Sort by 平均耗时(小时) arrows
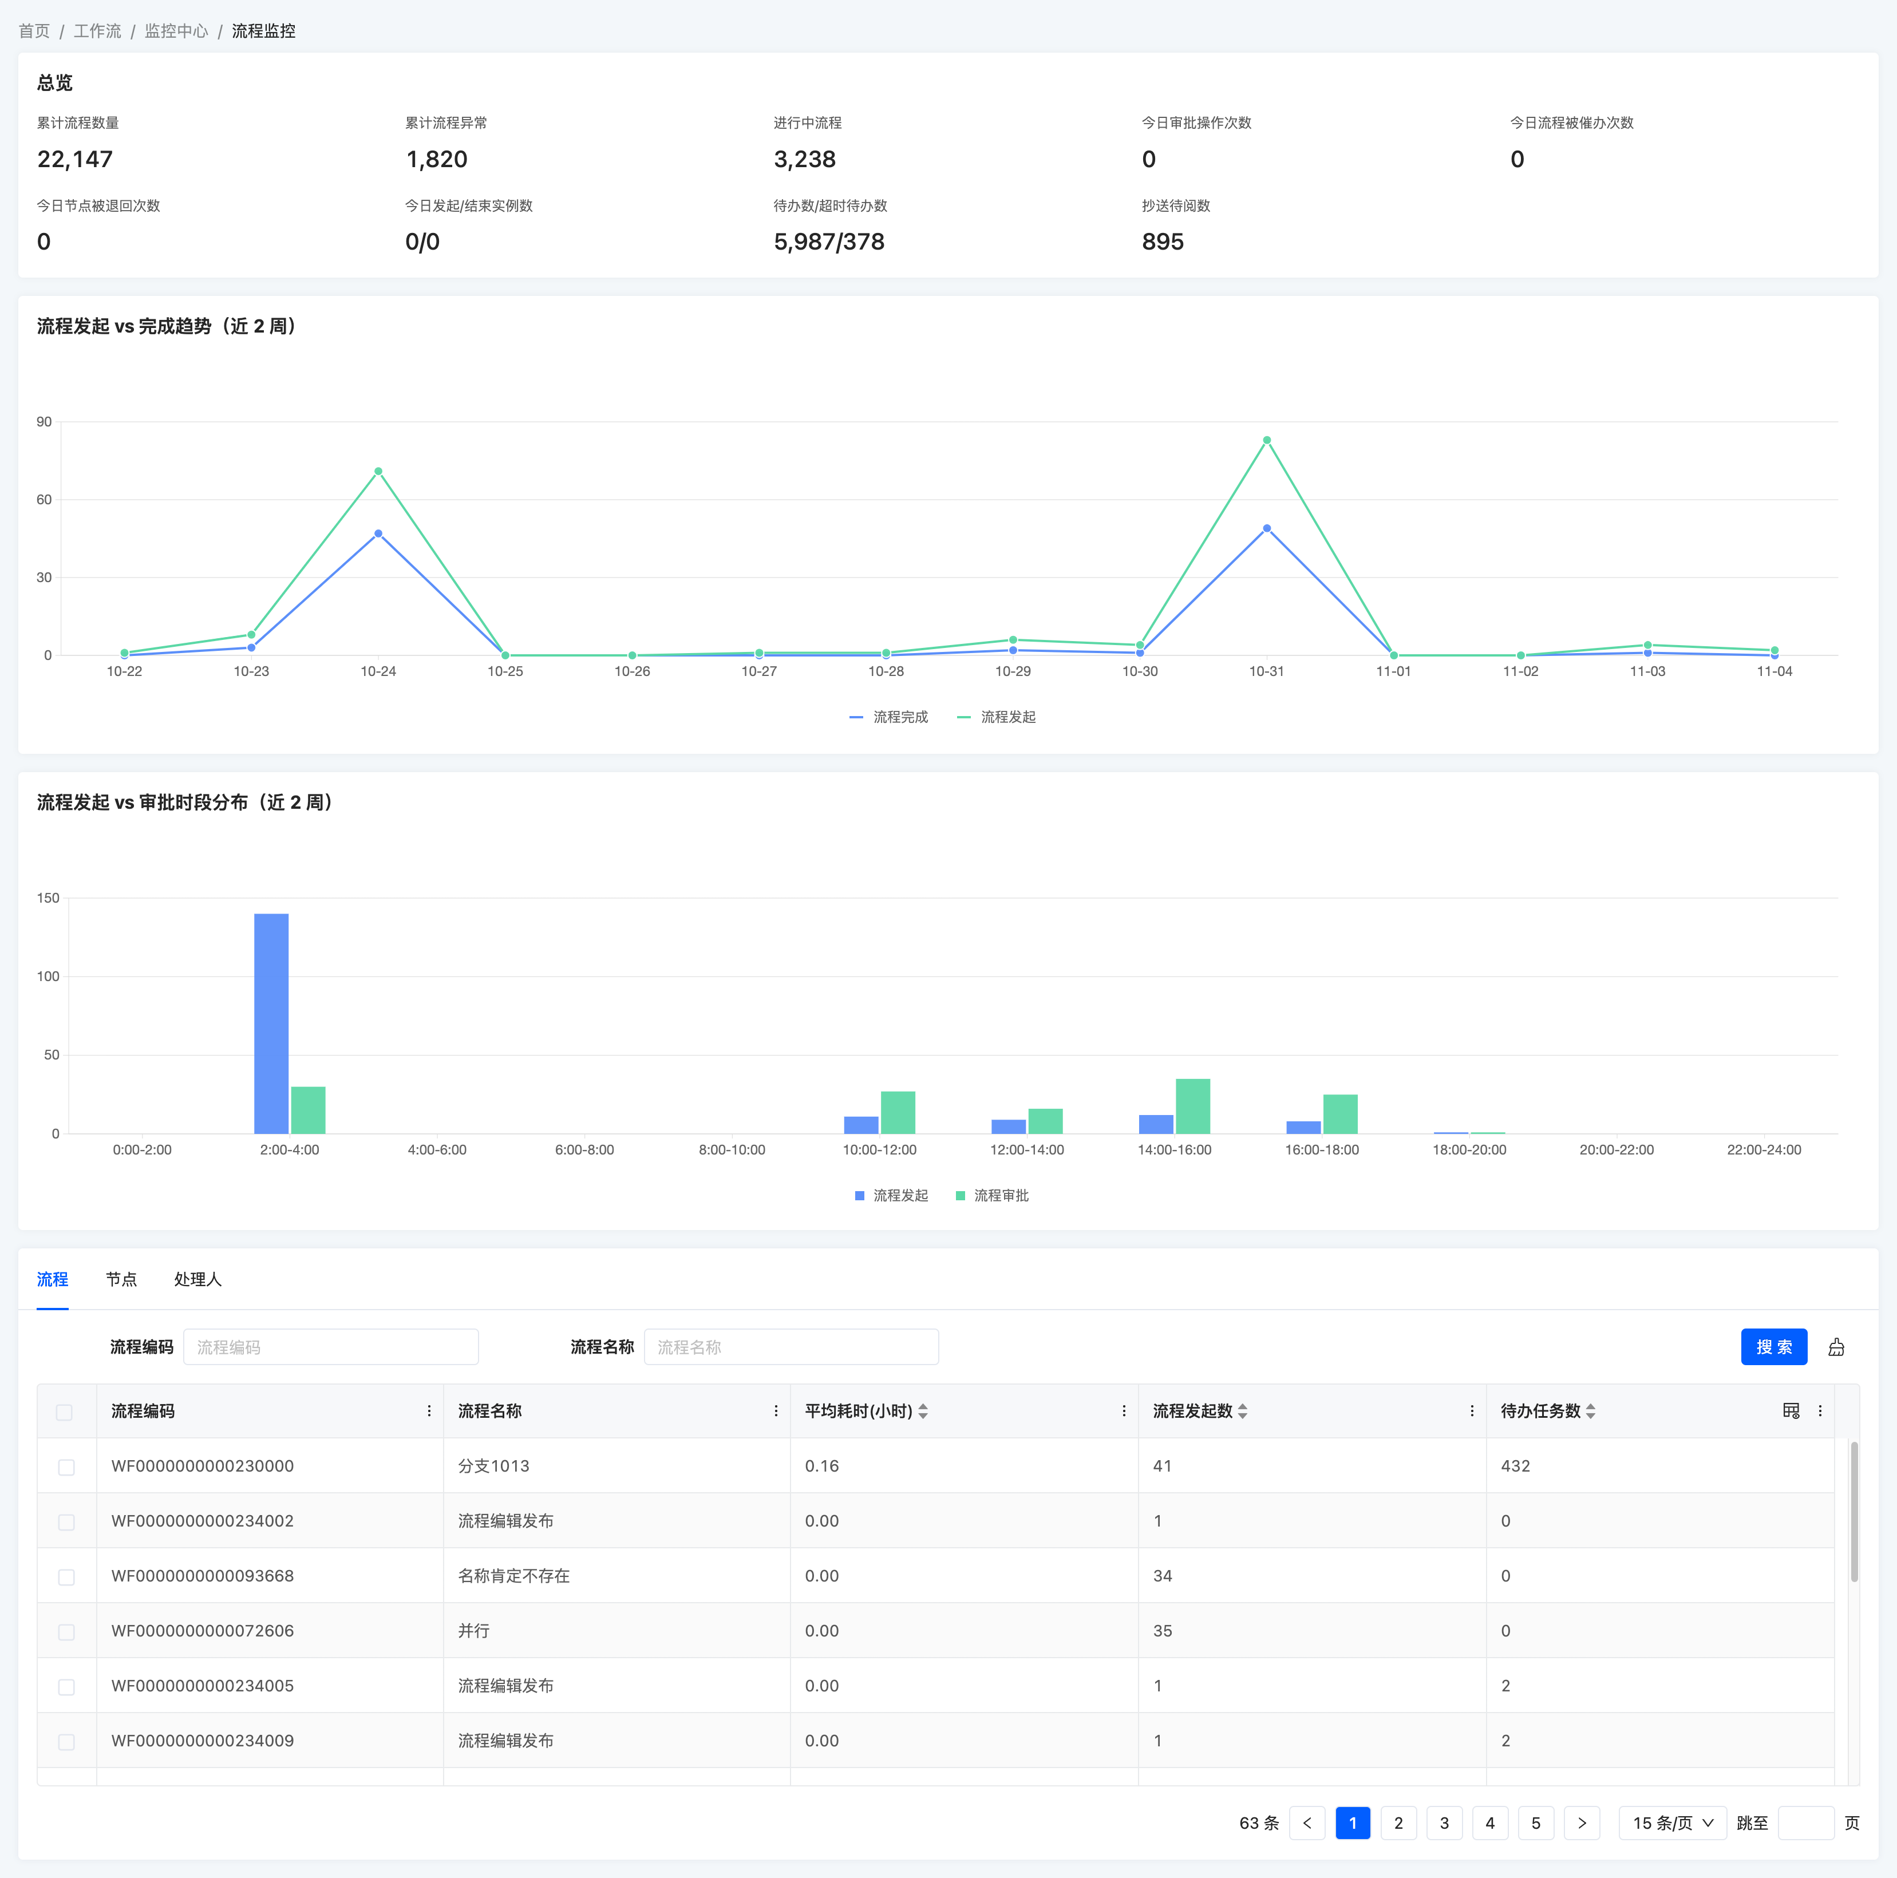 [923, 1411]
